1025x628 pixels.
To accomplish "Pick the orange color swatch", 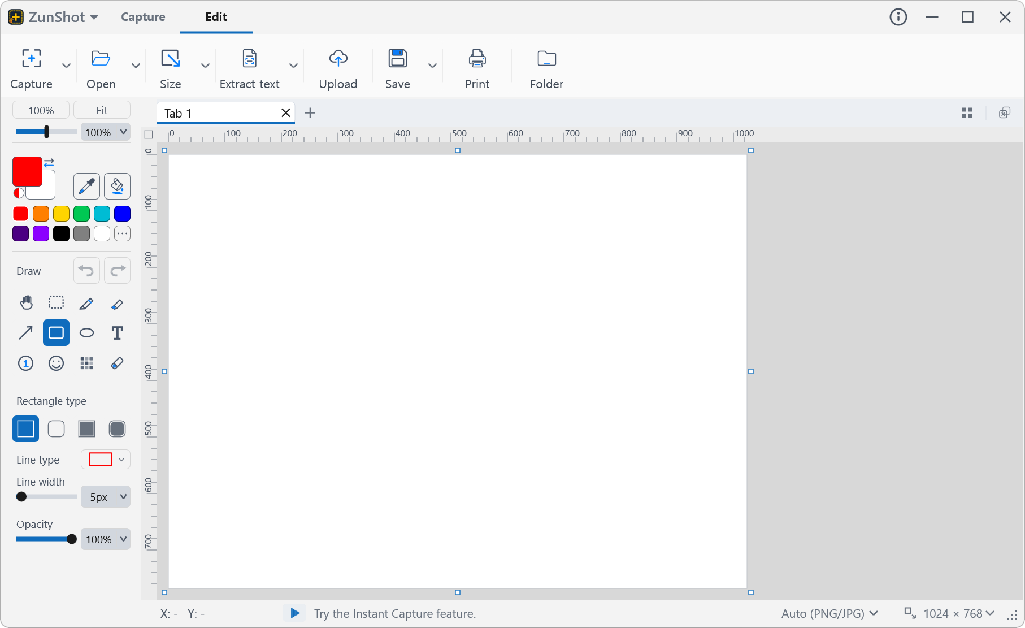I will click(x=41, y=214).
